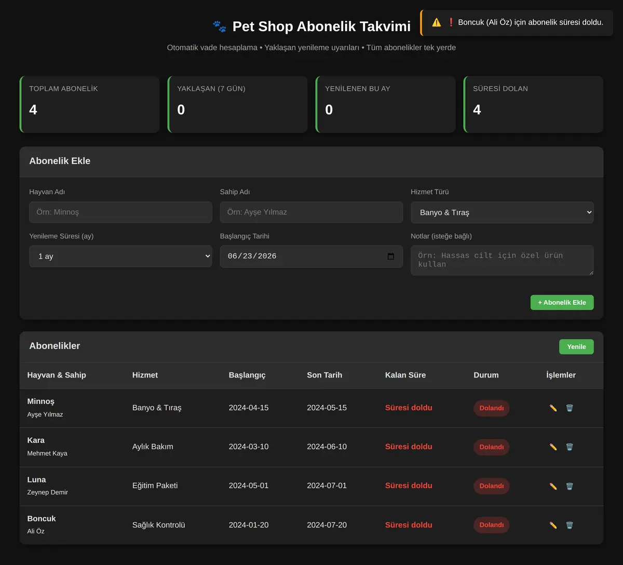The image size is (623, 565).
Task: Delete Kara subscription with trash icon
Action: click(x=570, y=447)
